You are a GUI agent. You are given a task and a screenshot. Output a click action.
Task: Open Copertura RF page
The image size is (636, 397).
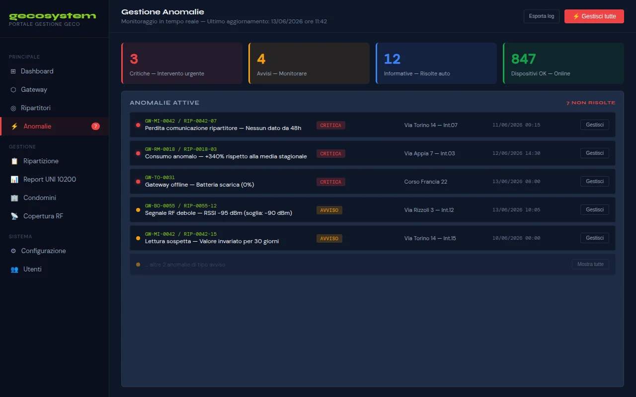pyautogui.click(x=55, y=216)
